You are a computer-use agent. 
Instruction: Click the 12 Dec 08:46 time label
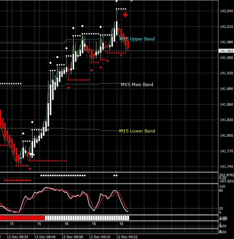tap(45, 237)
